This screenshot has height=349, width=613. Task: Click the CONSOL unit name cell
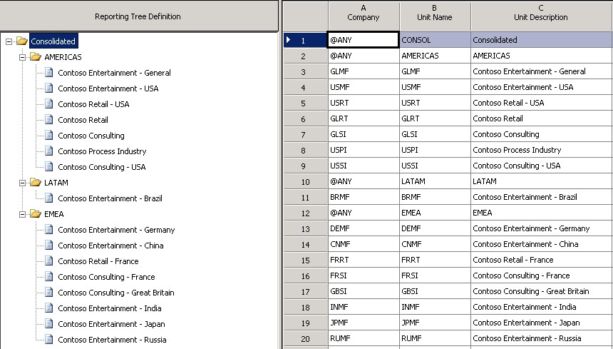(x=435, y=40)
